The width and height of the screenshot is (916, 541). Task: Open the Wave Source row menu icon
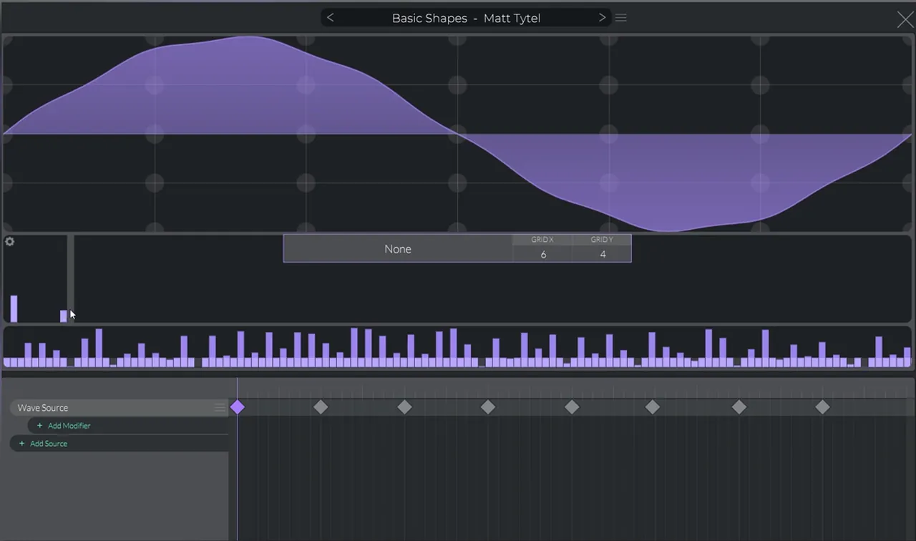click(220, 408)
